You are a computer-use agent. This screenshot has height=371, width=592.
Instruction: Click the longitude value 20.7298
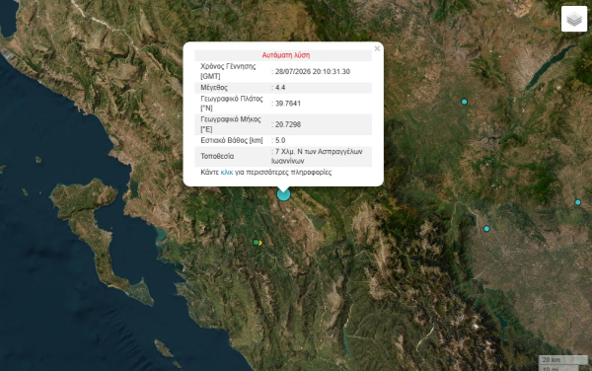point(288,124)
